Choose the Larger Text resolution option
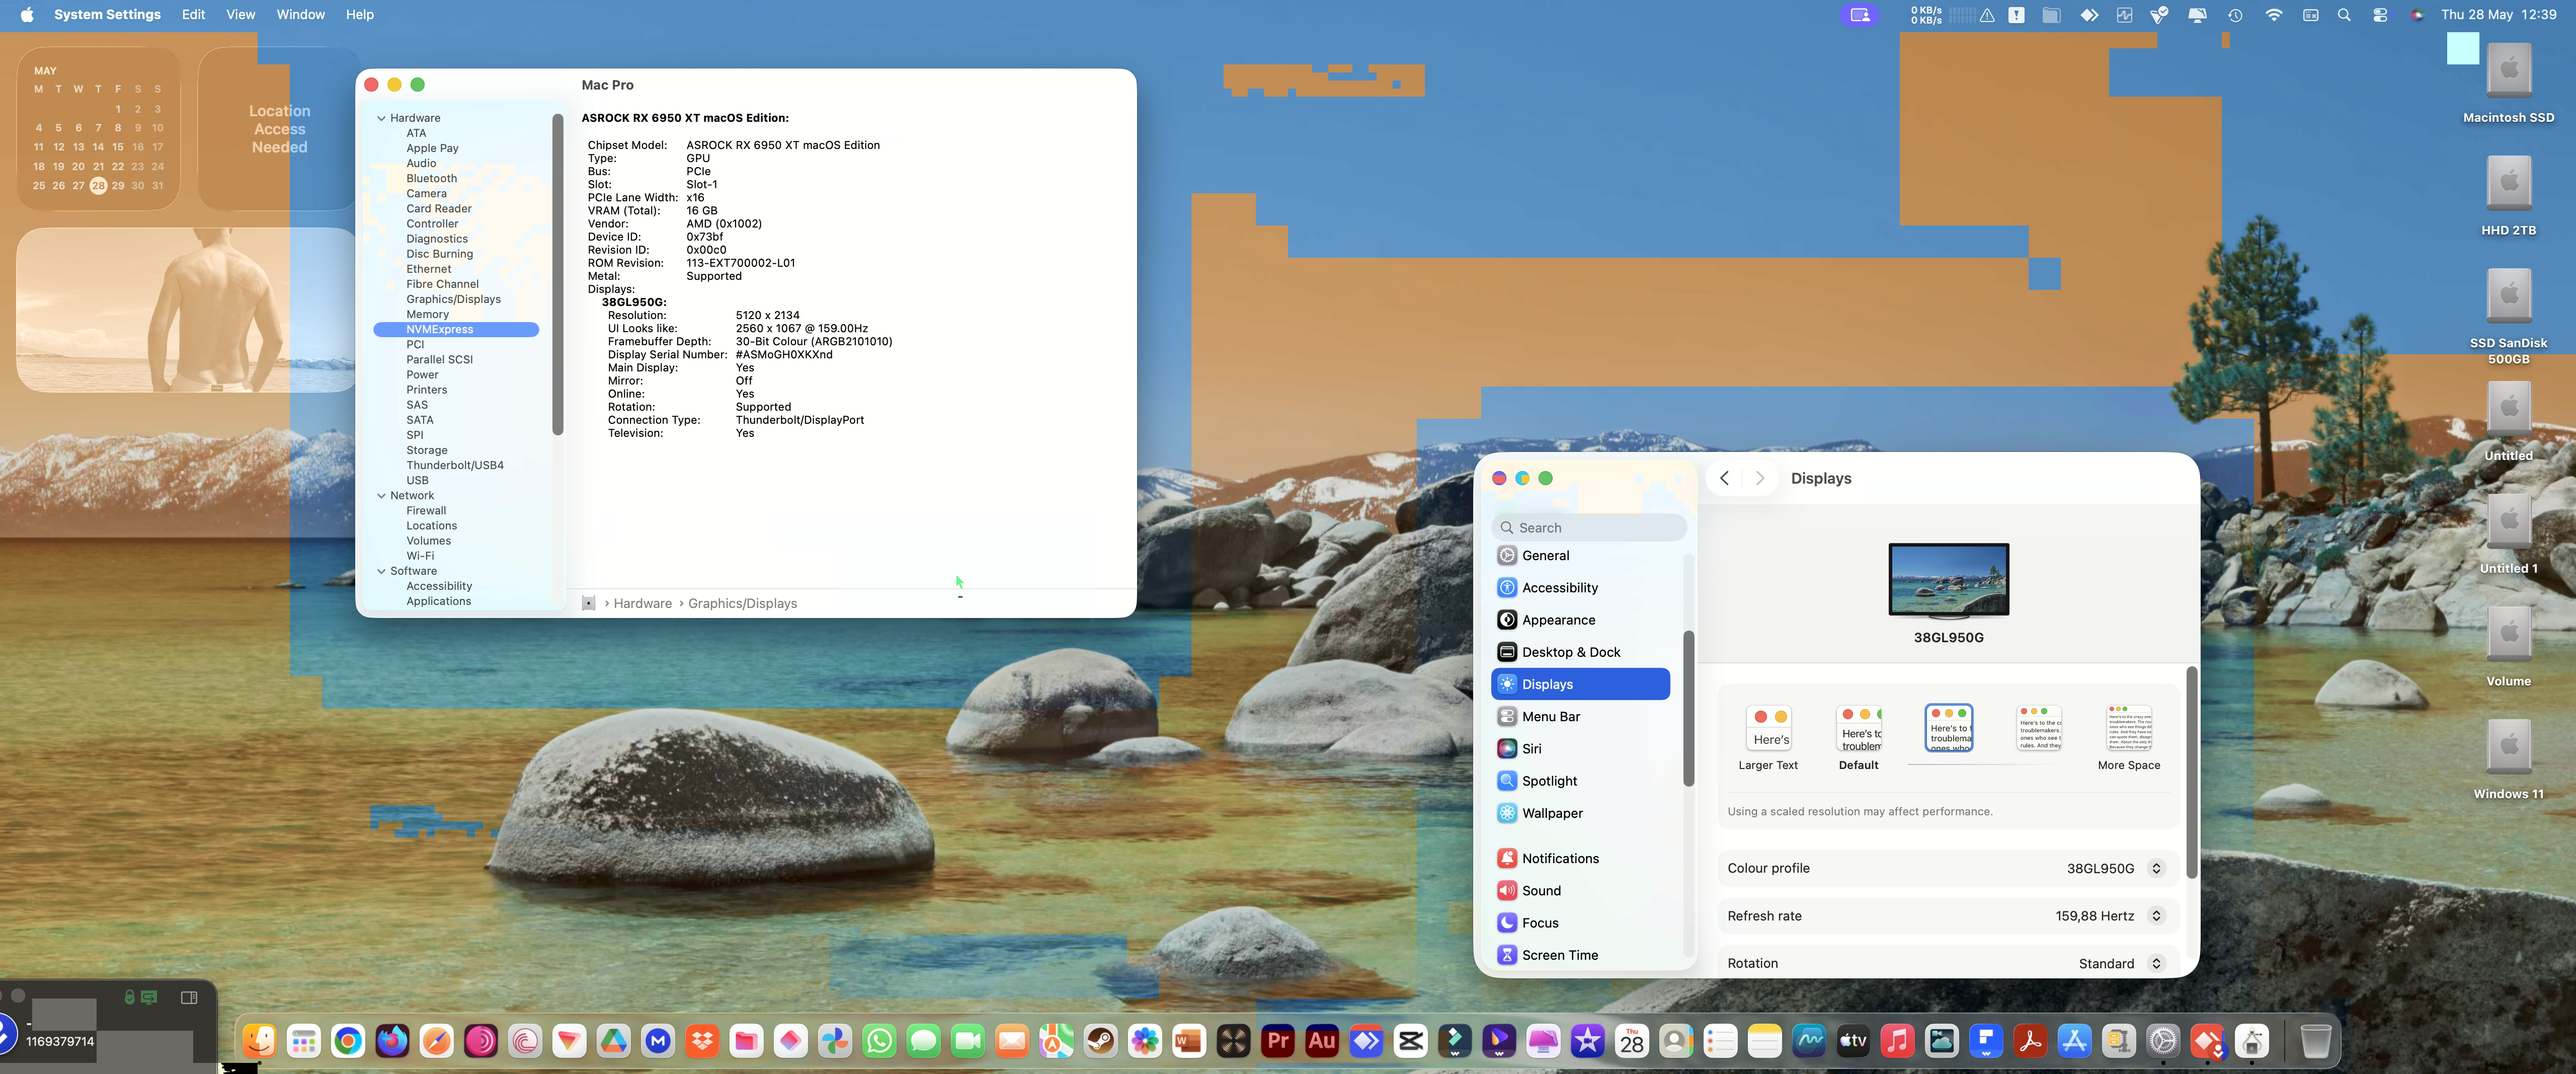 1768,738
